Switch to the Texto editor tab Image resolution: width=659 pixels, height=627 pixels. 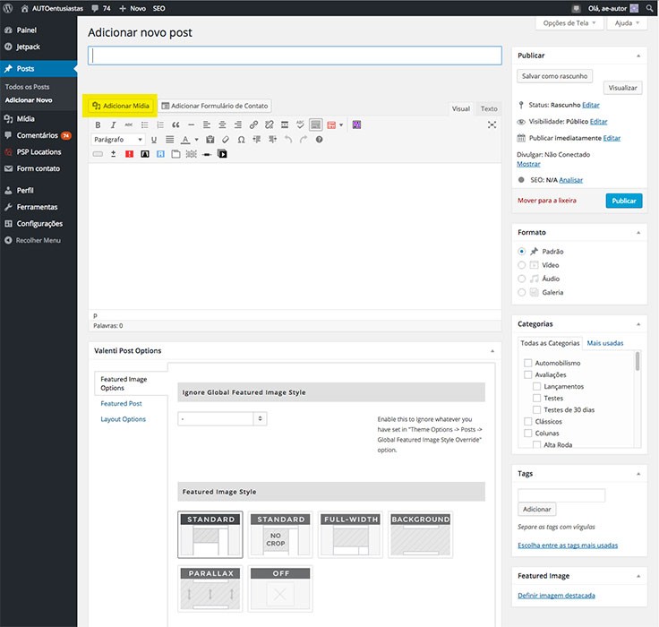click(x=489, y=109)
